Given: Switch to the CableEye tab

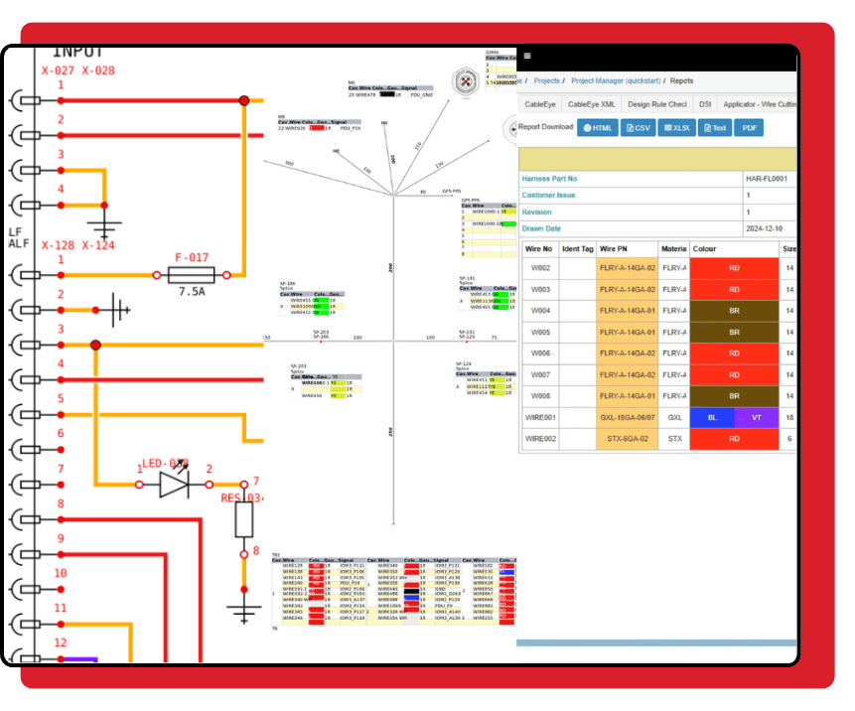Looking at the screenshot, I should coord(540,104).
